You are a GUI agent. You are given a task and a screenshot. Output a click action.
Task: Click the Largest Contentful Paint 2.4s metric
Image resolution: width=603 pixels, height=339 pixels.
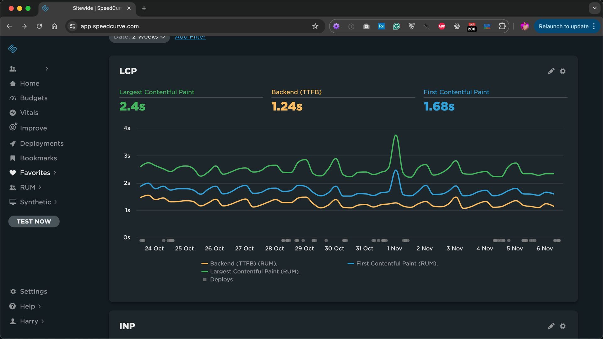(132, 106)
